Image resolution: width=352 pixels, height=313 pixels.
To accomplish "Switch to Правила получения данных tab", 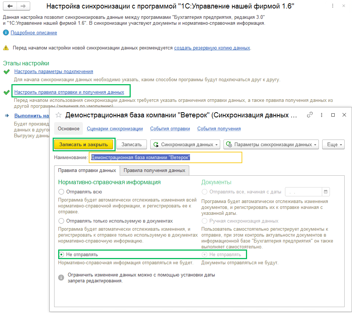I will pyautogui.click(x=154, y=170).
